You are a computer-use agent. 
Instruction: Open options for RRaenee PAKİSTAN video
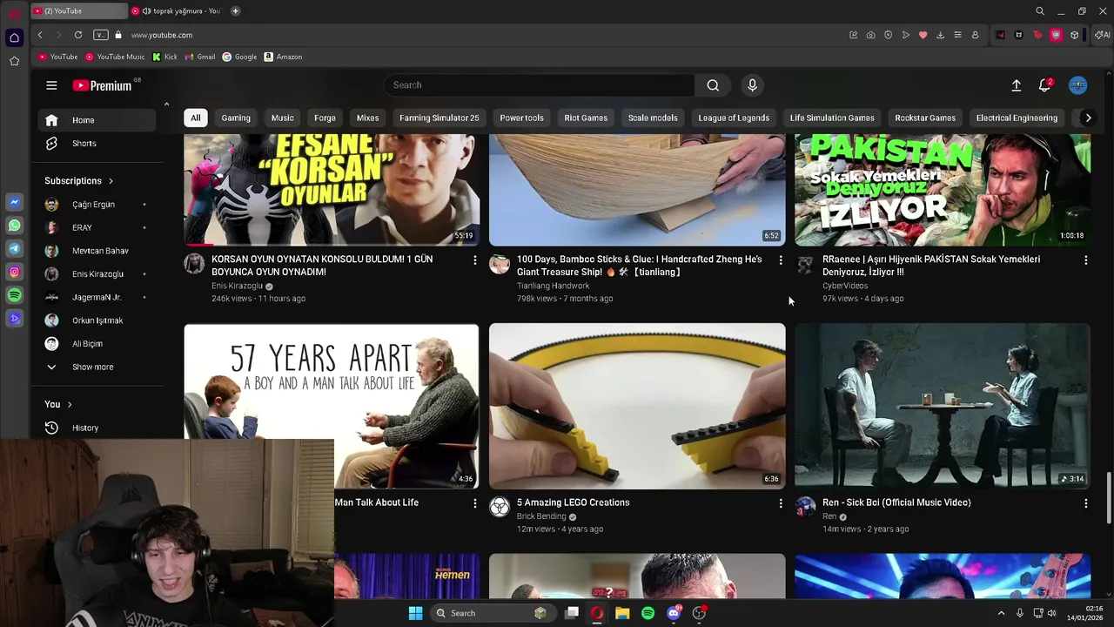1085,260
